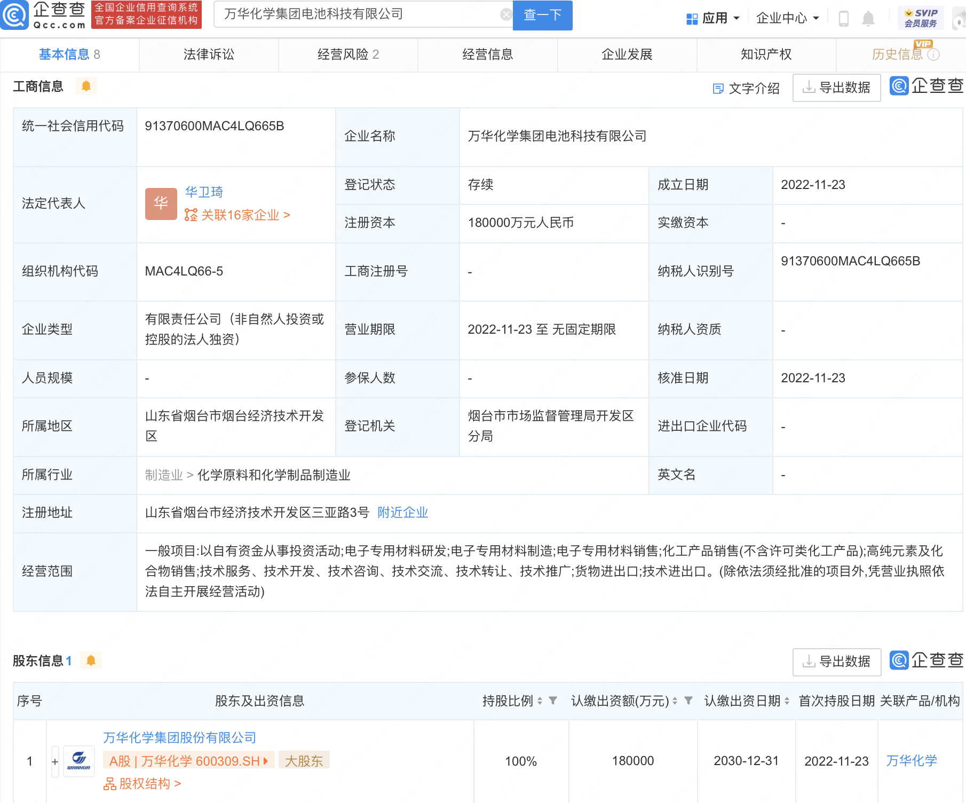This screenshot has height=803, width=966.
Task: Click the bell icon beside 股东信息
Action: click(91, 660)
